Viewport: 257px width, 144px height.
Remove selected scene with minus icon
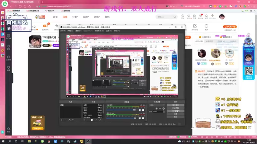pos(66,120)
